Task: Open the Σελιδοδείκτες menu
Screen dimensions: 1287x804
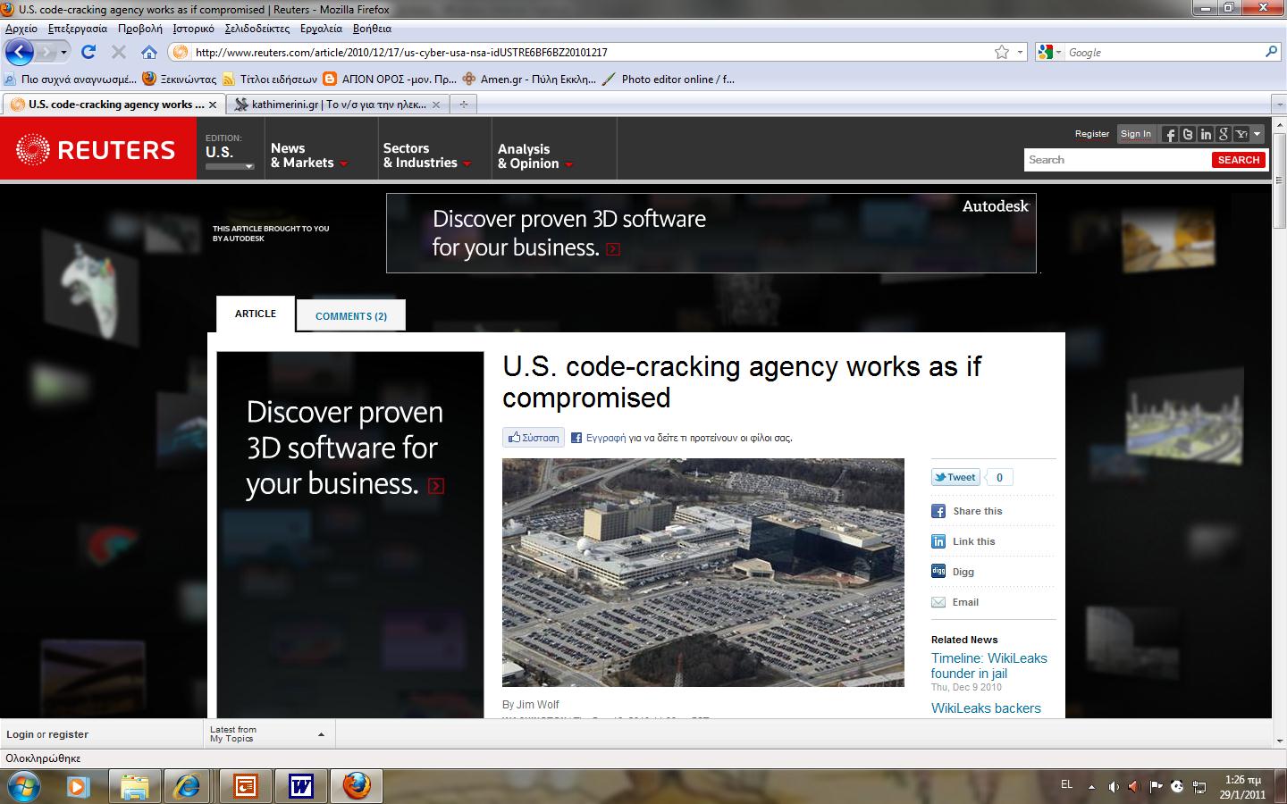Action: click(x=257, y=29)
